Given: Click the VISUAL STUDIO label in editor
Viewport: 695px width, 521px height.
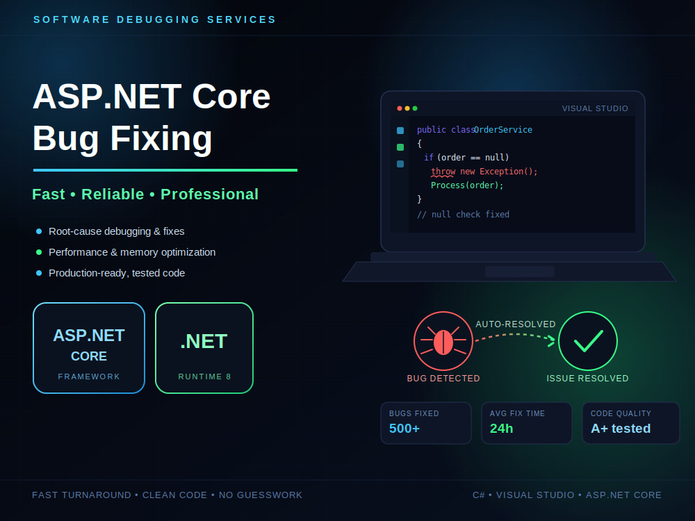Looking at the screenshot, I should click(595, 108).
